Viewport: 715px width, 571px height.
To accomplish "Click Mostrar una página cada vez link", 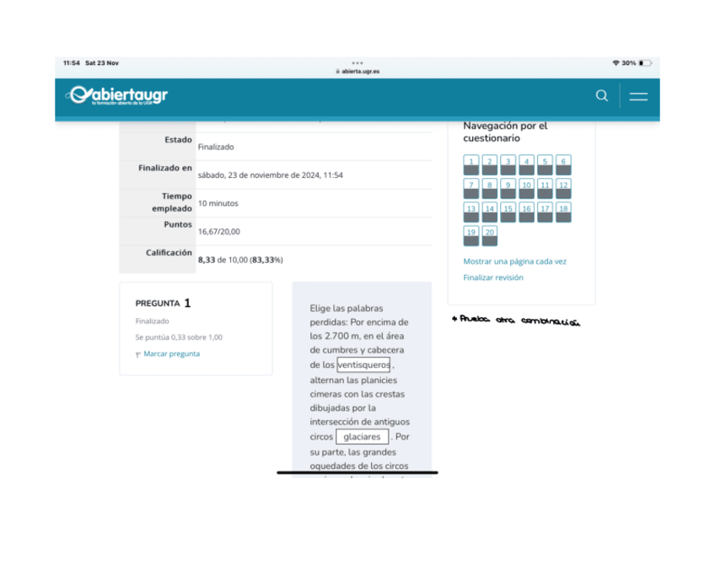I will point(514,261).
